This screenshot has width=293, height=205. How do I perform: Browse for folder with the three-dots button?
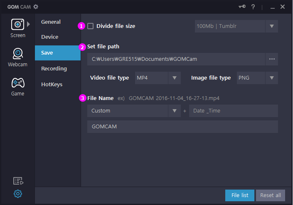click(272, 59)
